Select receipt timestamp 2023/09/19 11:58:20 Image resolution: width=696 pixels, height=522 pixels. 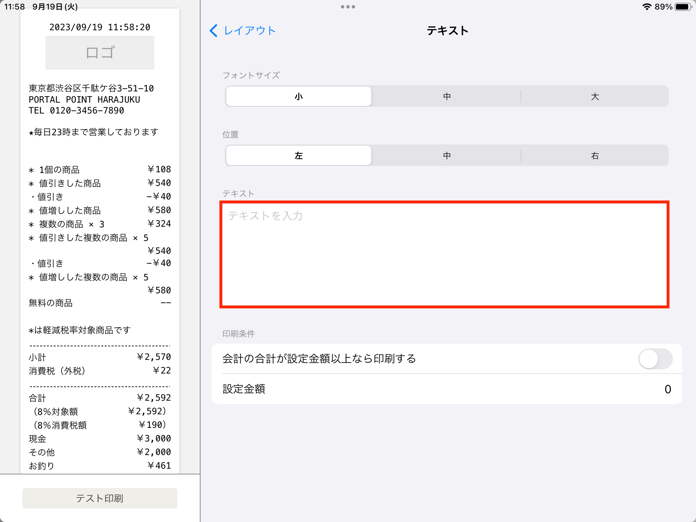pyautogui.click(x=100, y=27)
